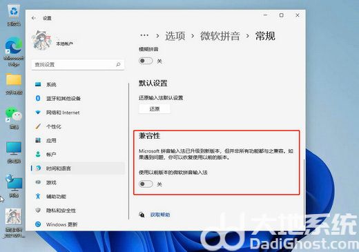
Task: Open the 系统 settings category
Action: [x=78, y=84]
